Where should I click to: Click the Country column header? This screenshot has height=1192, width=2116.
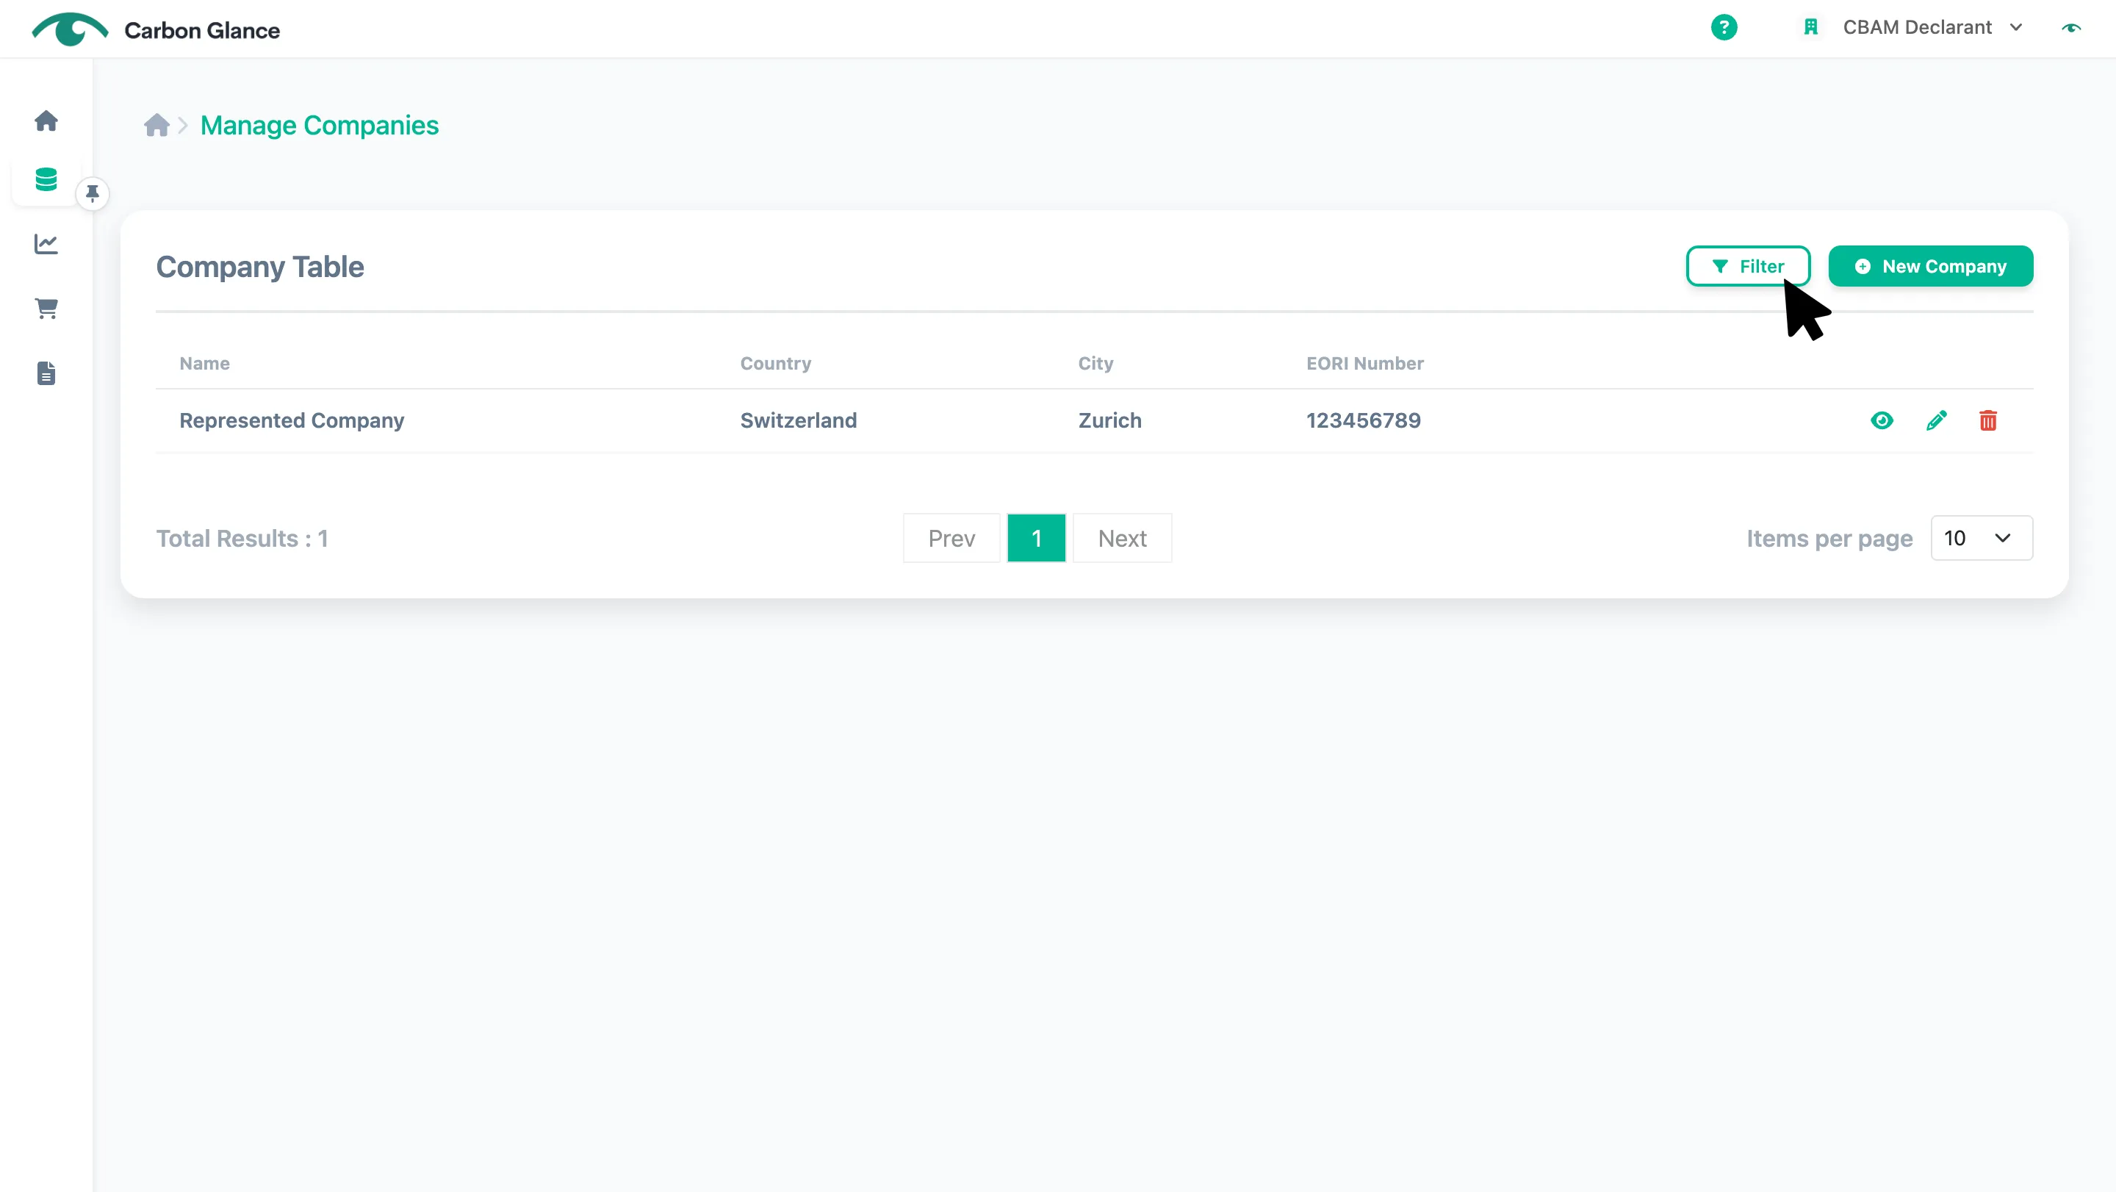pyautogui.click(x=775, y=363)
